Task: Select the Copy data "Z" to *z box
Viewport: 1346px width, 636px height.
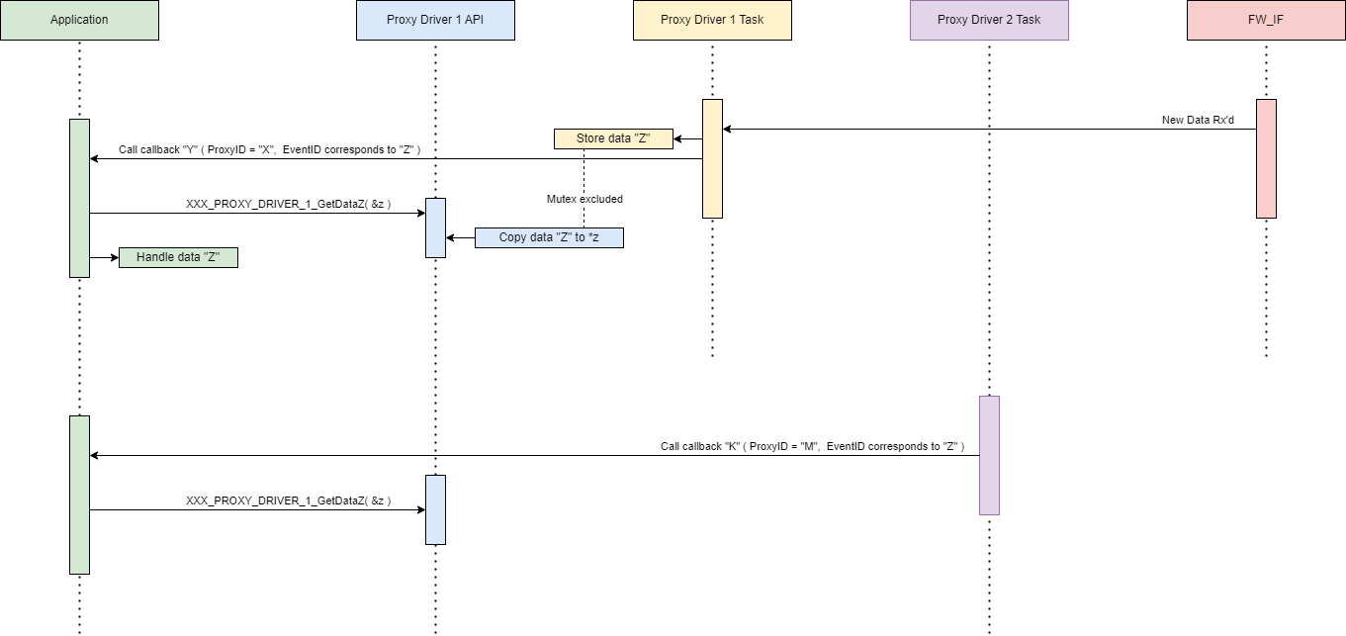Action: pyautogui.click(x=549, y=237)
